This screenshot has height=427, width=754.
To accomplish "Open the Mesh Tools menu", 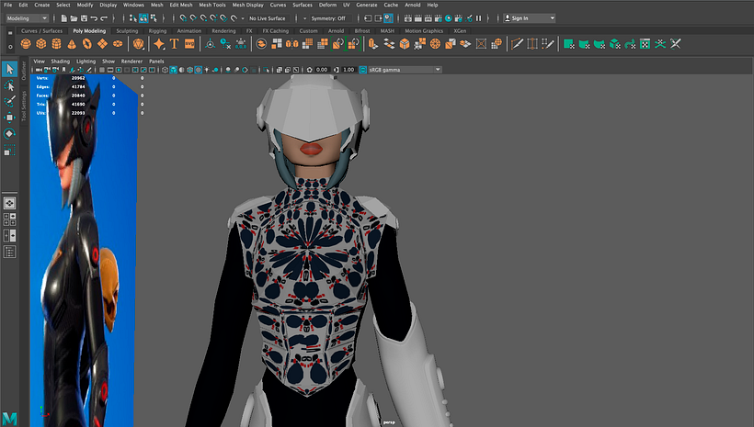I will pos(212,5).
